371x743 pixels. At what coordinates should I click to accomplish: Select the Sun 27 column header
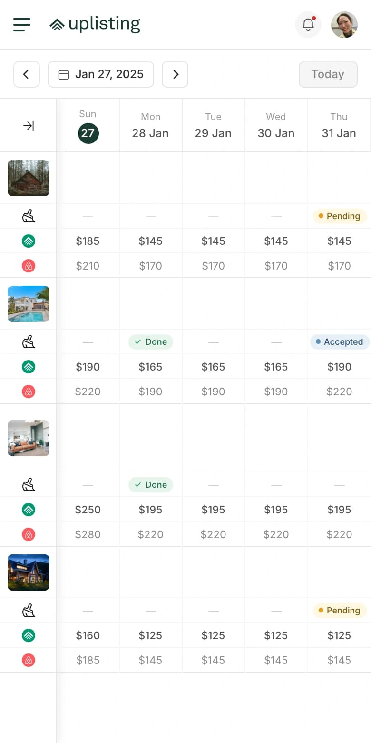click(88, 125)
